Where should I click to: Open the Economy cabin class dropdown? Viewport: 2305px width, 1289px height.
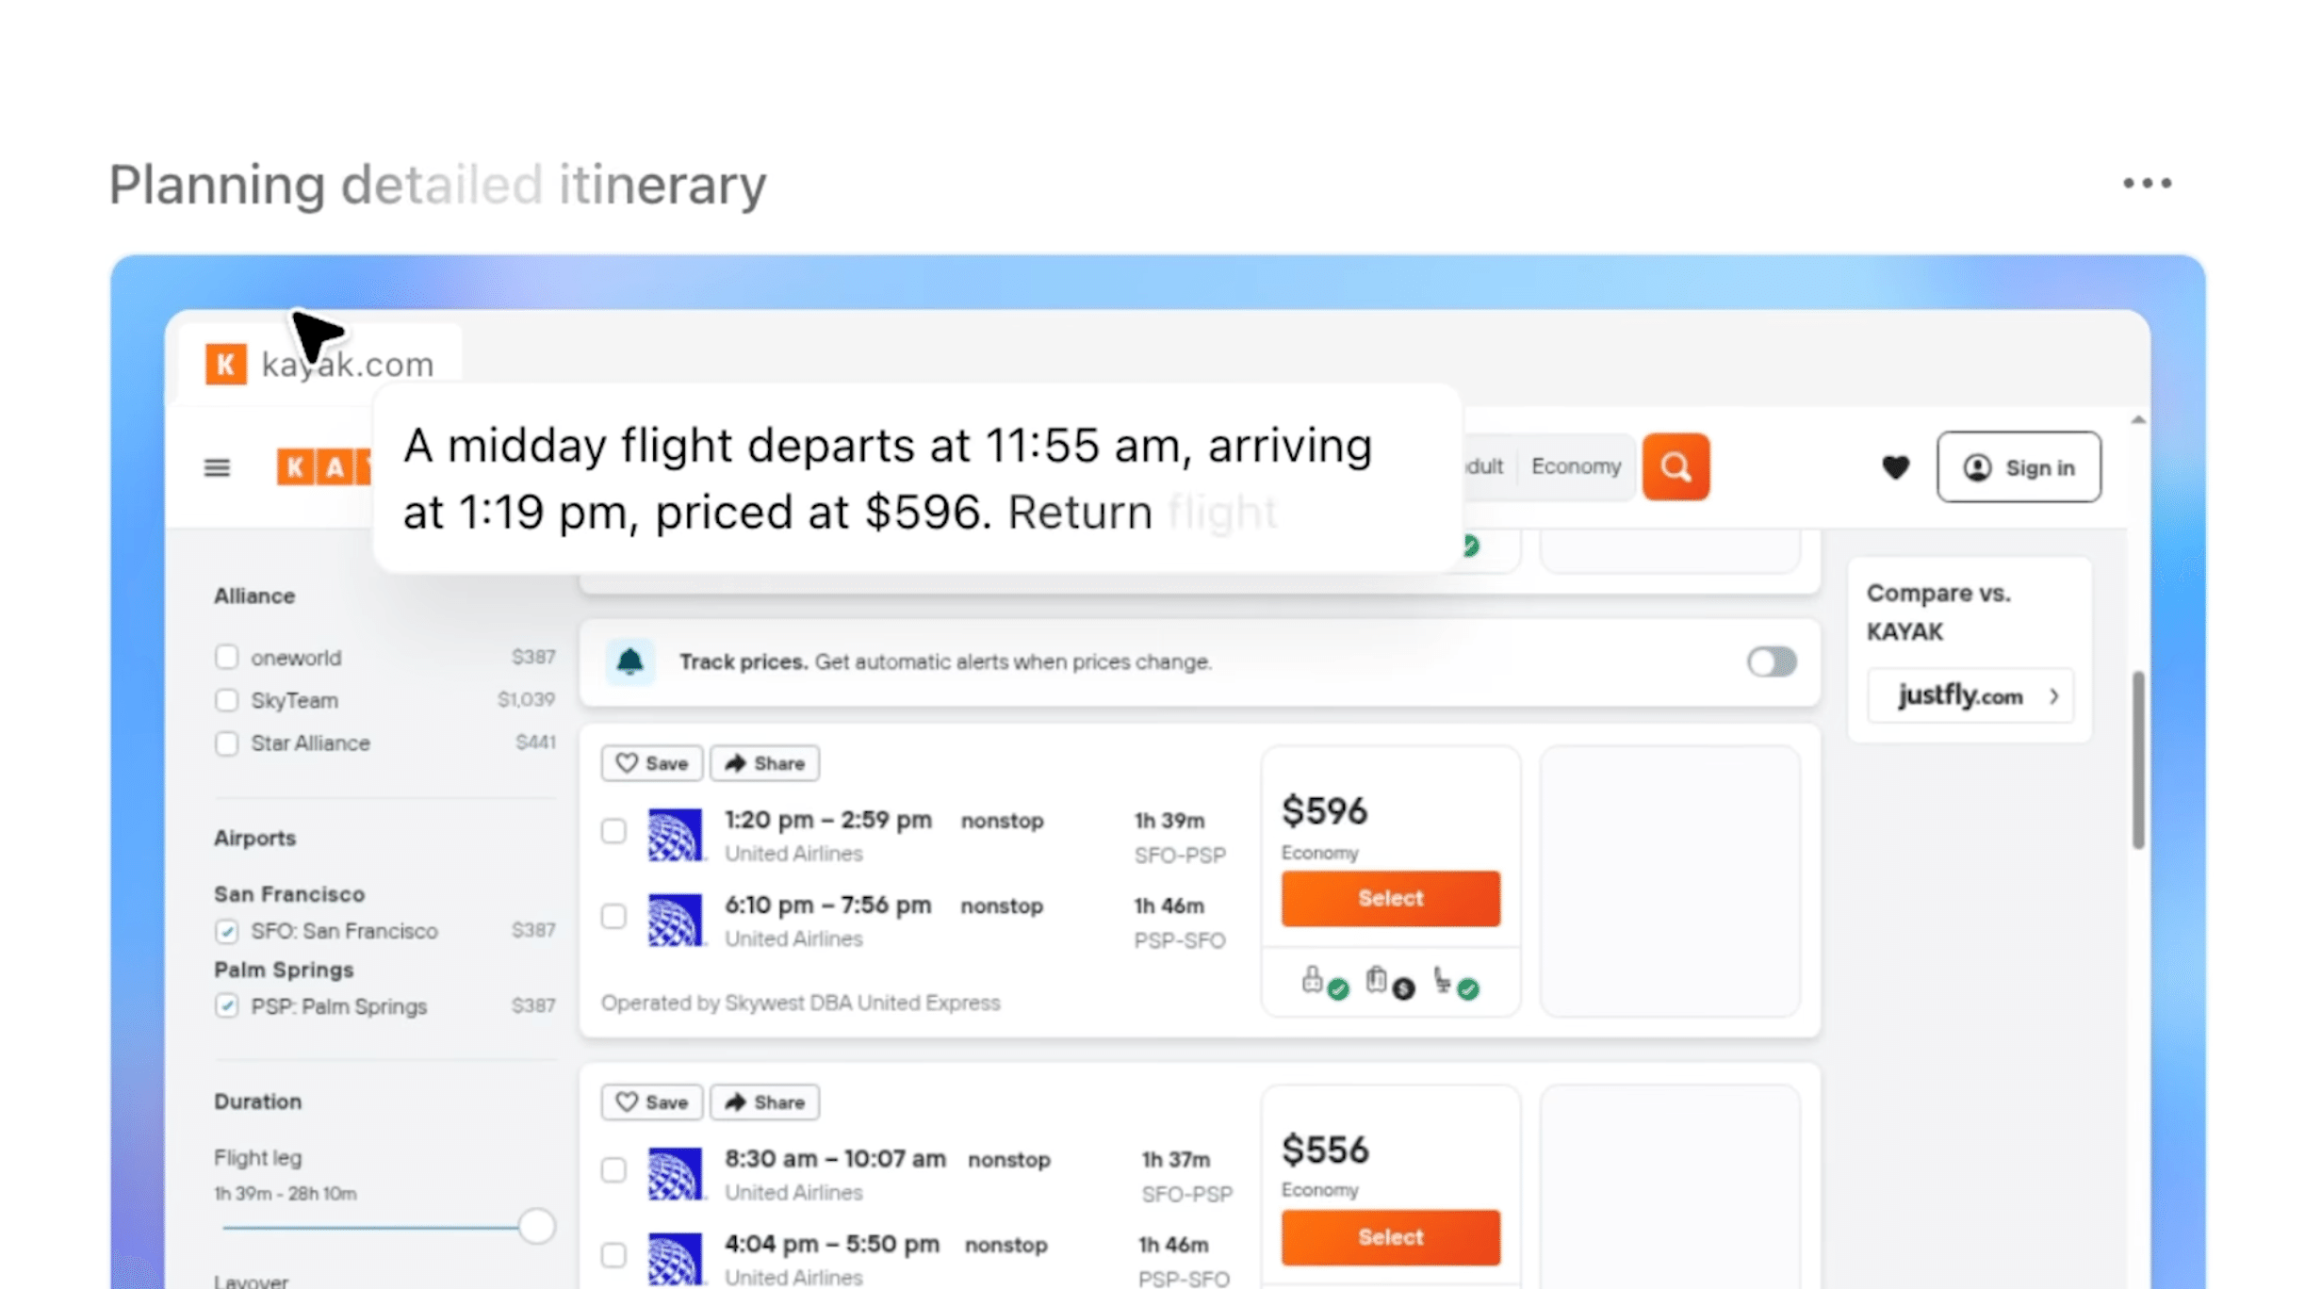[x=1576, y=466]
